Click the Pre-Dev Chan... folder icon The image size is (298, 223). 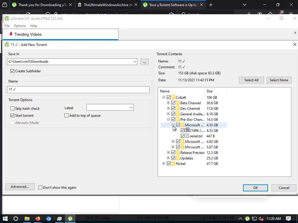point(178,119)
